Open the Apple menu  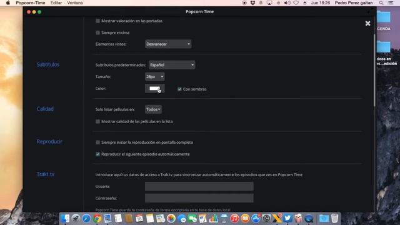(8, 2)
